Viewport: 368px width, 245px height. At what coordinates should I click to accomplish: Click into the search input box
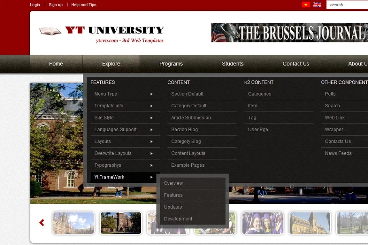click(348, 5)
